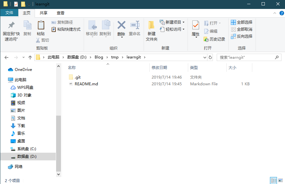285x184 pixels.
Task: Click the Rename icon
Action: tap(135, 25)
